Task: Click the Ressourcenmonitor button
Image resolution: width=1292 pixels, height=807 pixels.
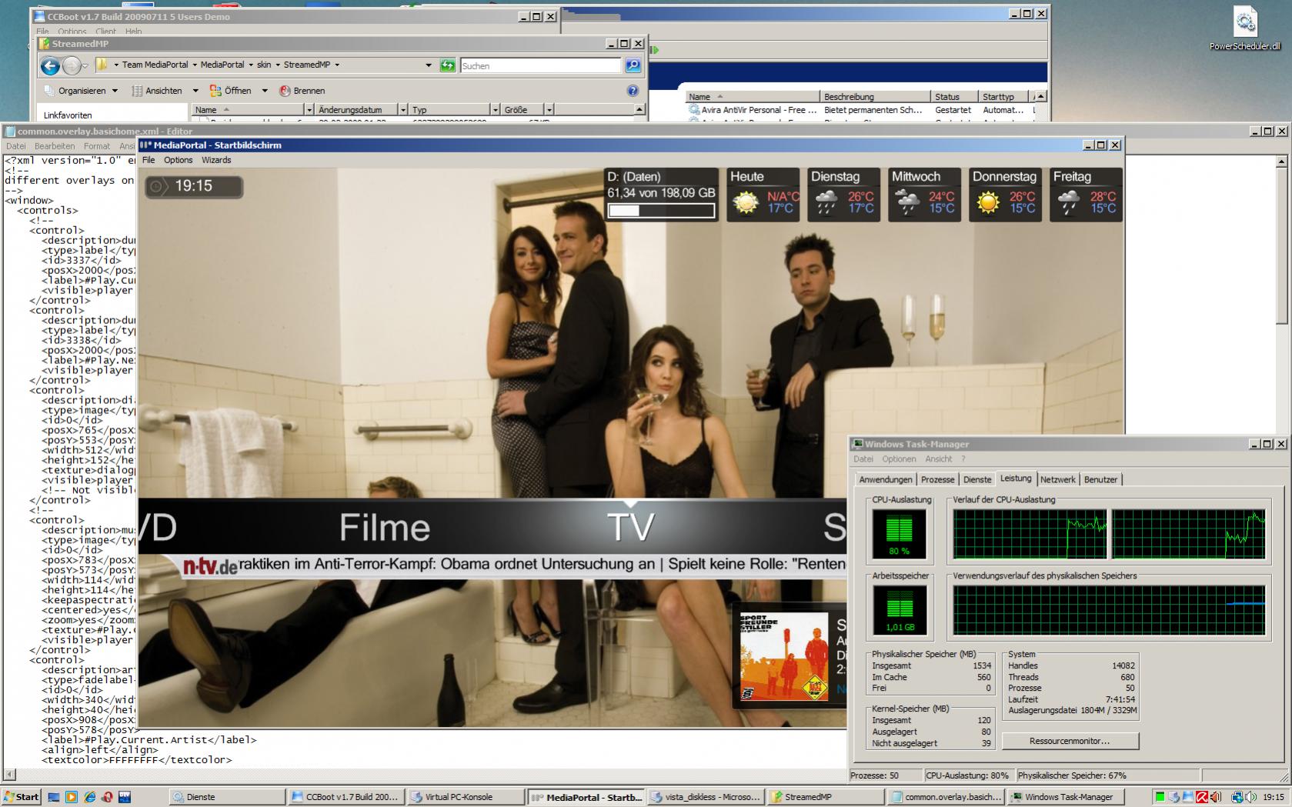Action: (x=1070, y=741)
